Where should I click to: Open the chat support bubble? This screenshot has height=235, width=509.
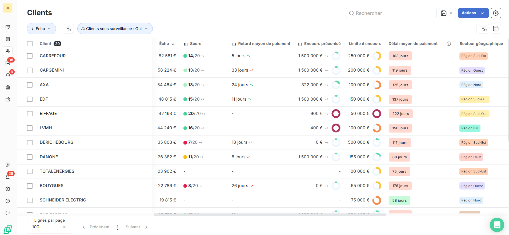click(x=497, y=225)
